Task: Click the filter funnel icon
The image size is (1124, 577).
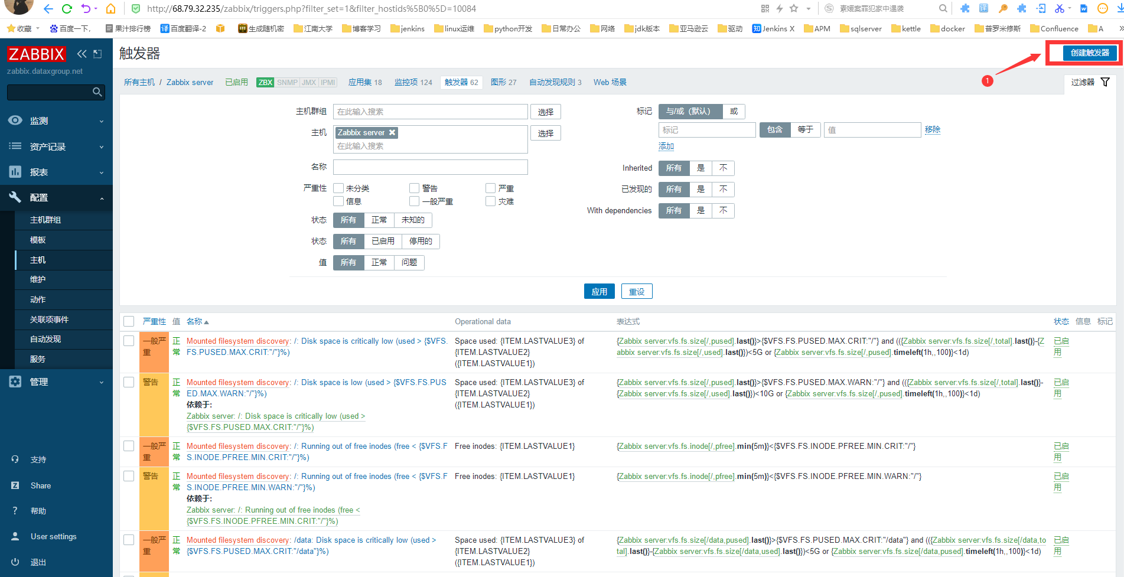Action: [1105, 82]
